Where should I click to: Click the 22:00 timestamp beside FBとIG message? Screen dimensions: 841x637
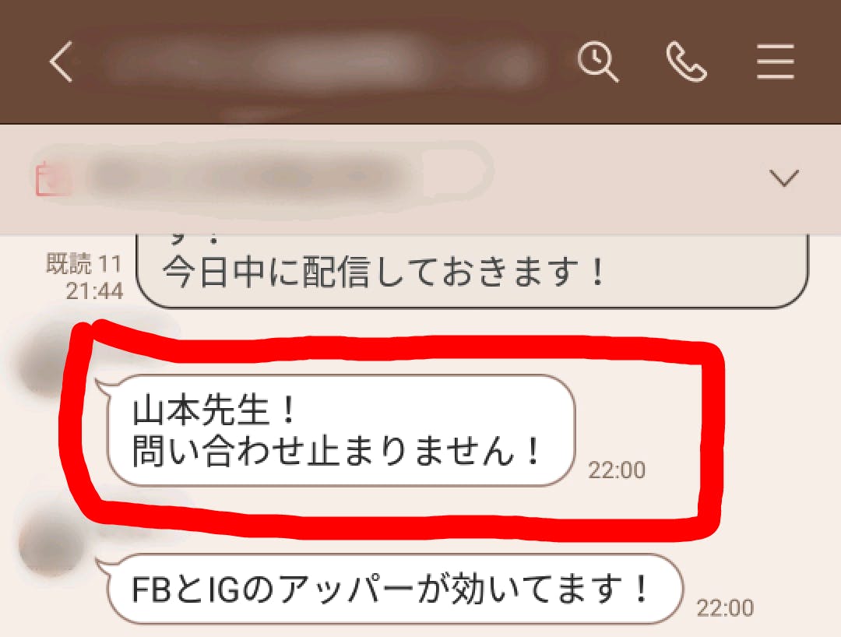click(x=725, y=608)
